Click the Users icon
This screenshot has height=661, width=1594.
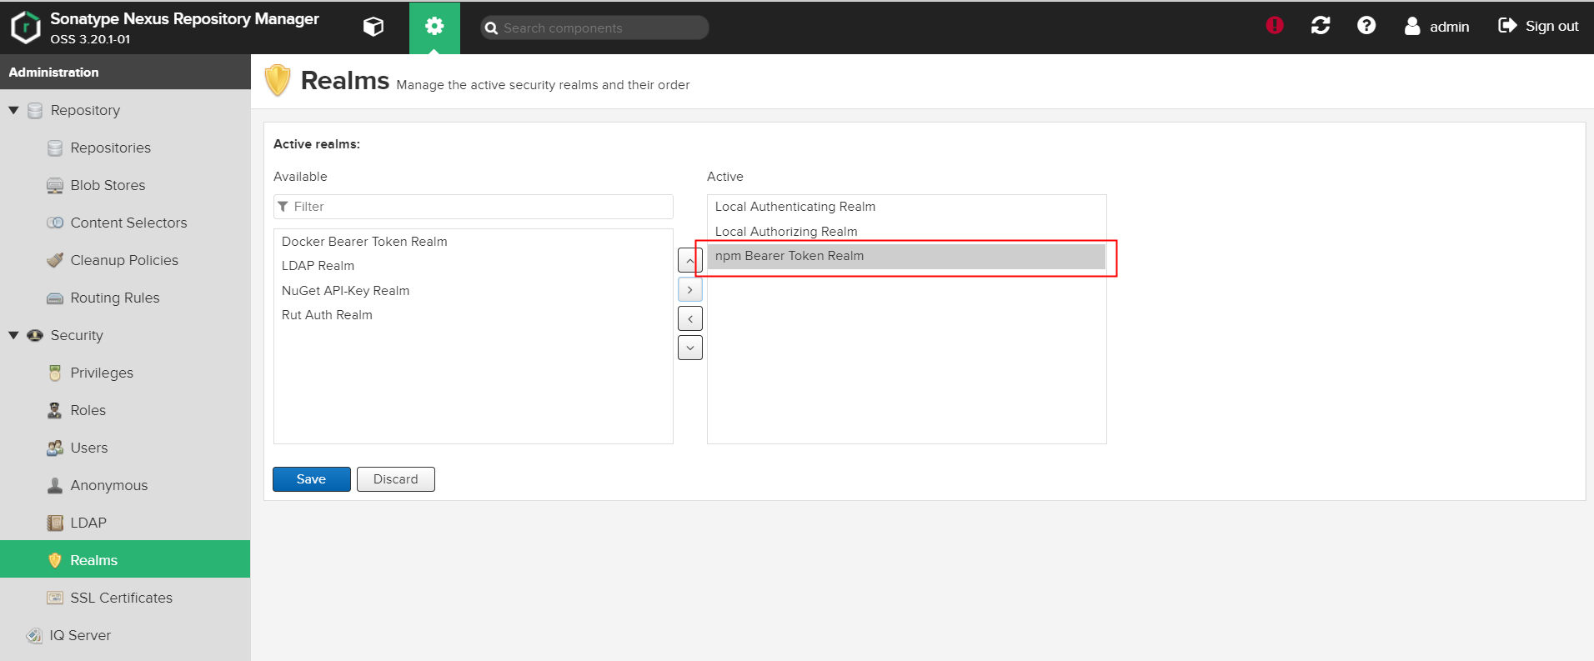(55, 448)
